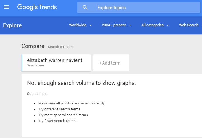The image size is (202, 138).
Task: Expand the Search terms compare dropdown
Action: pyautogui.click(x=61, y=47)
